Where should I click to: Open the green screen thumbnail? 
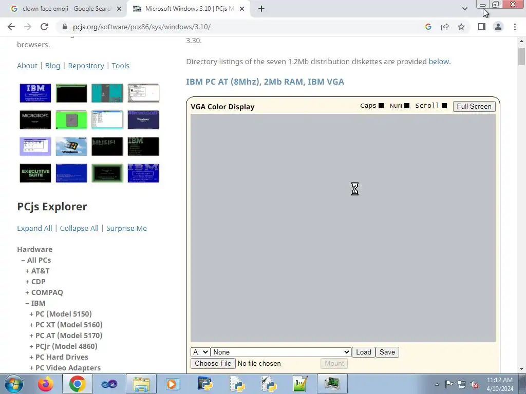coord(71,120)
